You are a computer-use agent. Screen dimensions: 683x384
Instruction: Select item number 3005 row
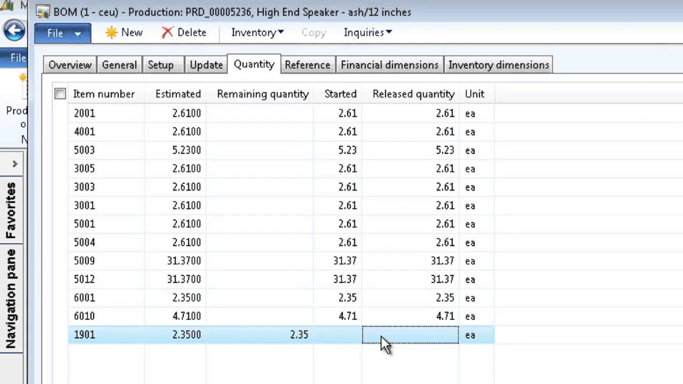[281, 169]
